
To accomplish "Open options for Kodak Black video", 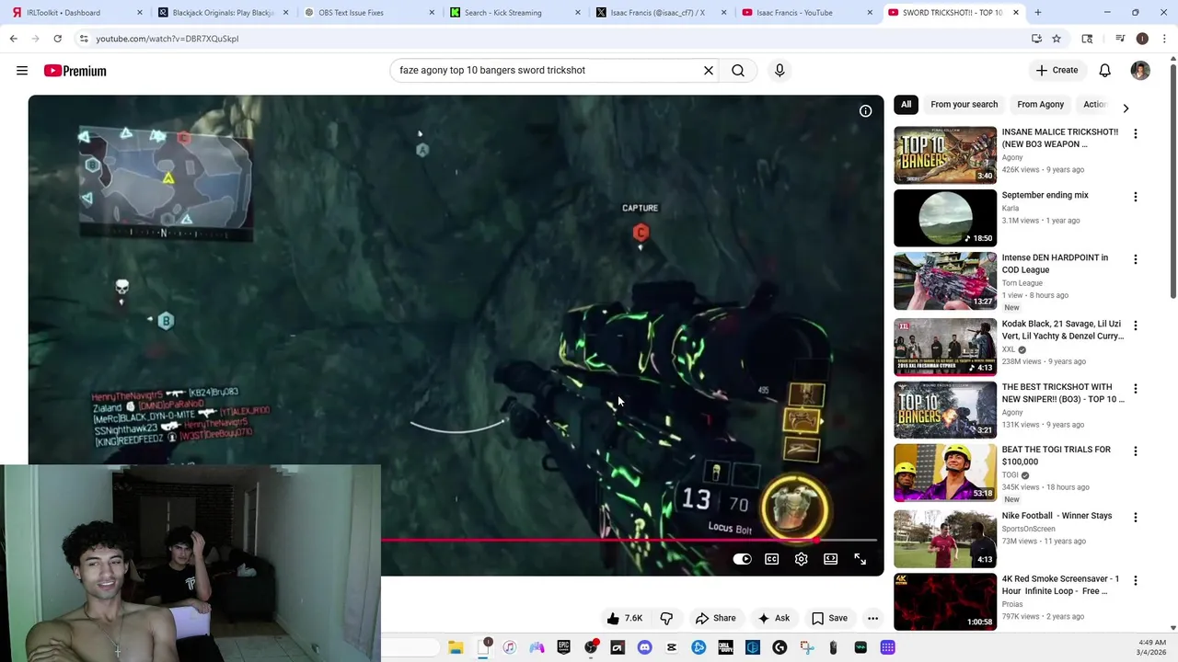I will point(1135,325).
